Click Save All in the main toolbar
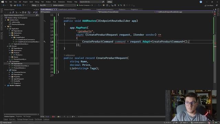Image resolution: width=220 pixels, height=124 pixels. [x=20, y=6]
